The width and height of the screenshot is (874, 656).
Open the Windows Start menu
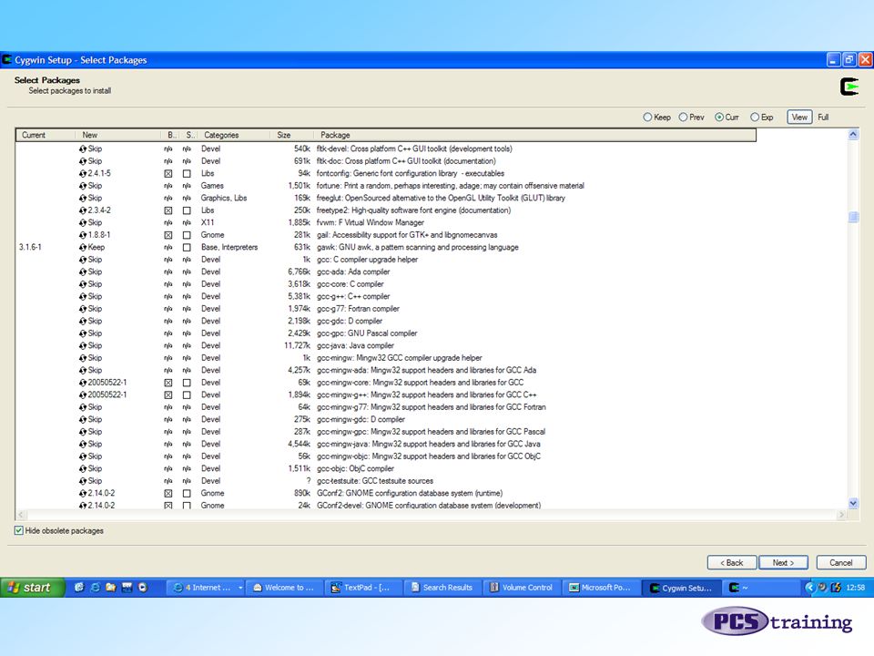pyautogui.click(x=33, y=588)
